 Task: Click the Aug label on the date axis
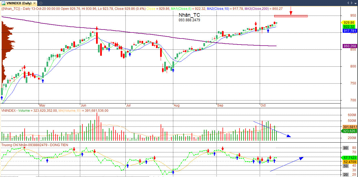[x=177, y=105]
